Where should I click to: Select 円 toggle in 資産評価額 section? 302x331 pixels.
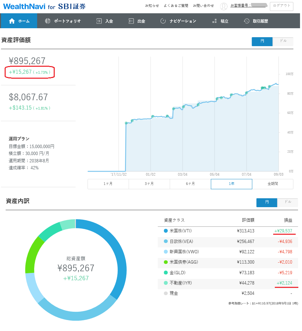tap(262, 41)
